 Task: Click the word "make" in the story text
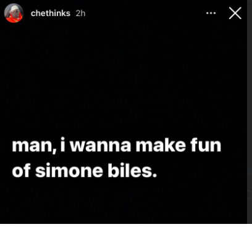click(161, 145)
